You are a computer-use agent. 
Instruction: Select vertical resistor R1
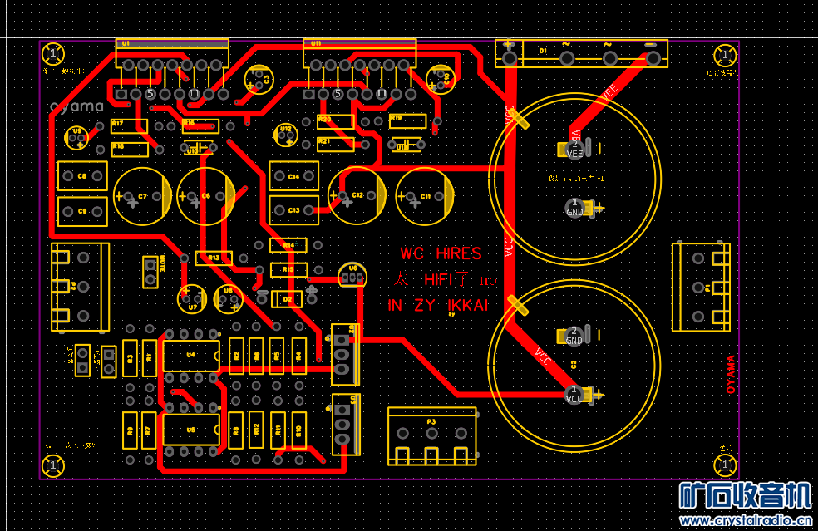click(149, 358)
